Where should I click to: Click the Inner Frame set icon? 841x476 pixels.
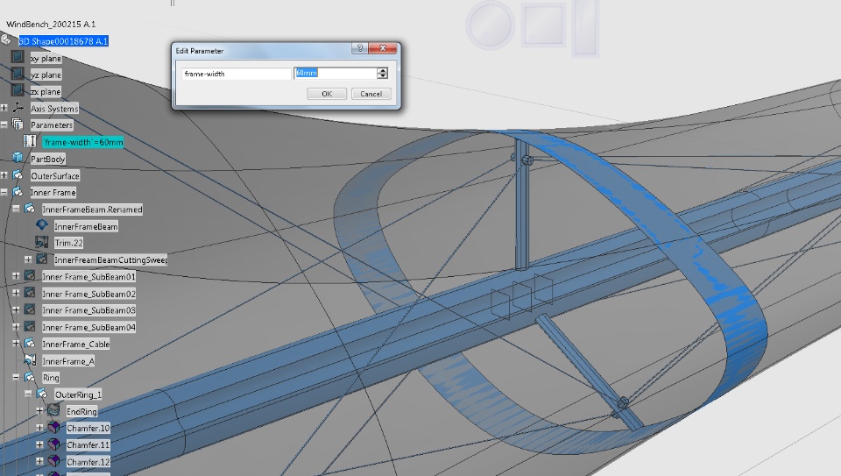tap(18, 192)
